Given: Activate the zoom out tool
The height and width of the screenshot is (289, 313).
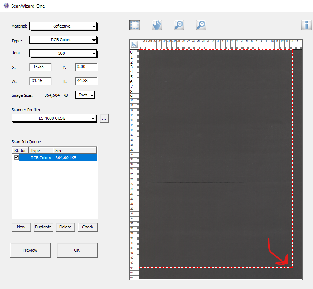Looking at the screenshot, I should point(201,25).
